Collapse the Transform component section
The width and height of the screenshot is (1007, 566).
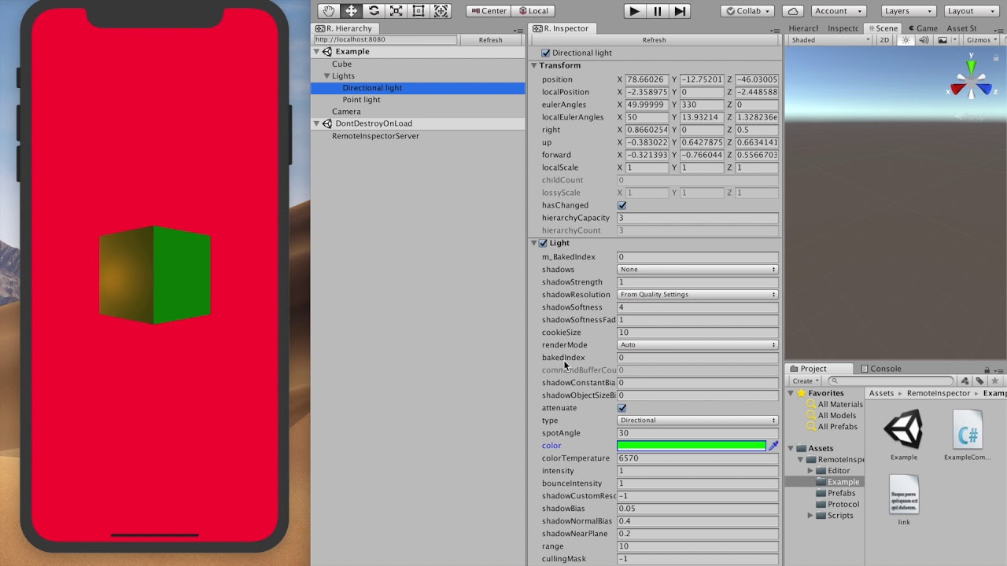[534, 65]
